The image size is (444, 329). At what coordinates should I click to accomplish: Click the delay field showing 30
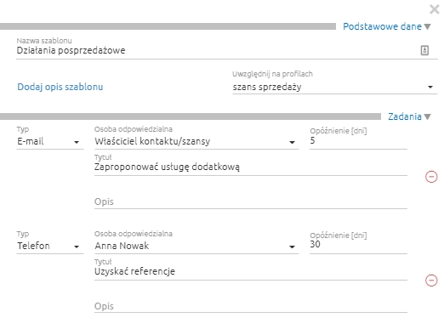point(358,245)
